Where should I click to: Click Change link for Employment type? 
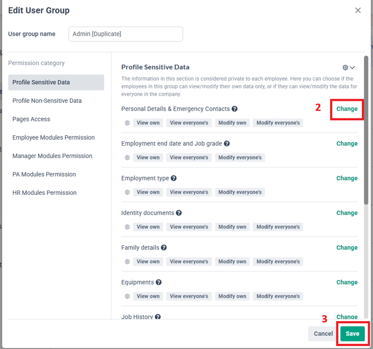(347, 178)
